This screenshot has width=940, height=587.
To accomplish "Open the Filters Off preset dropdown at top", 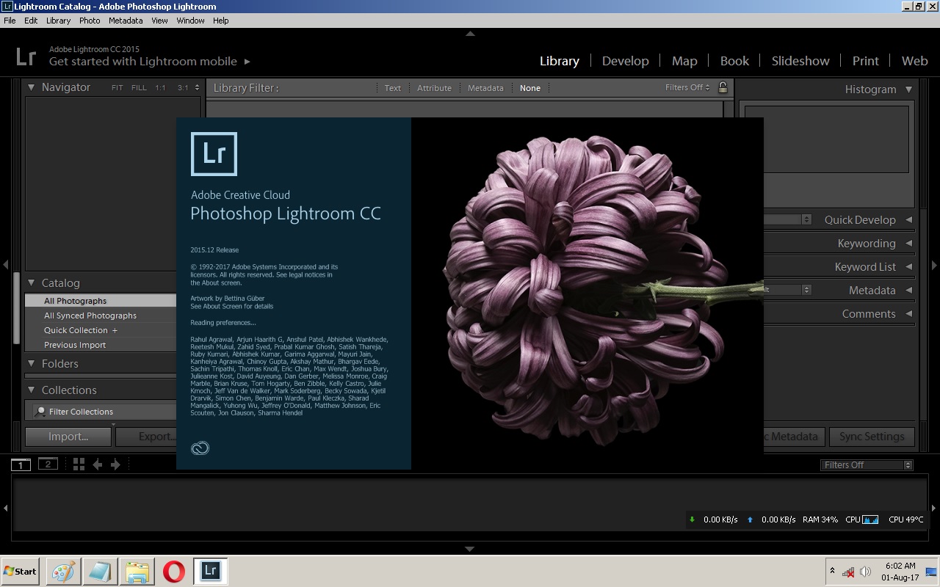I will [x=687, y=87].
